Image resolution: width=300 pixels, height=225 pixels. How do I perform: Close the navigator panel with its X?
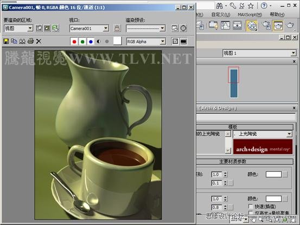click(x=294, y=62)
